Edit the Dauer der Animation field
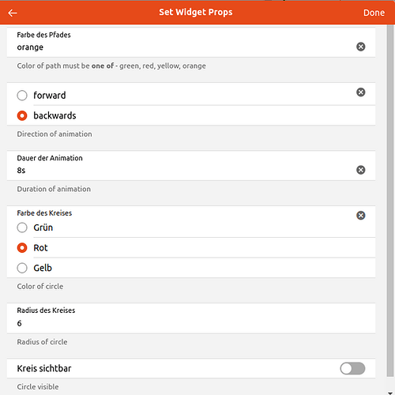 pyautogui.click(x=184, y=171)
